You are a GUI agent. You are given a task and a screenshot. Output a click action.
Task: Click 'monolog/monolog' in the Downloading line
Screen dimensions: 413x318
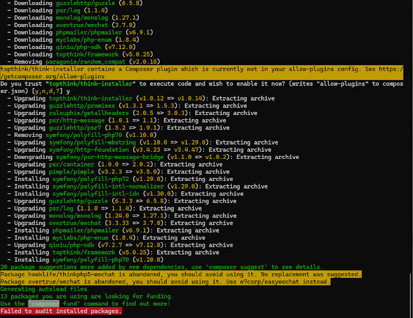[x=82, y=17]
